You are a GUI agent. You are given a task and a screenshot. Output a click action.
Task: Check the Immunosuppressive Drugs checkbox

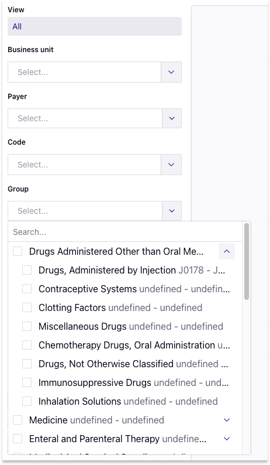pyautogui.click(x=27, y=382)
